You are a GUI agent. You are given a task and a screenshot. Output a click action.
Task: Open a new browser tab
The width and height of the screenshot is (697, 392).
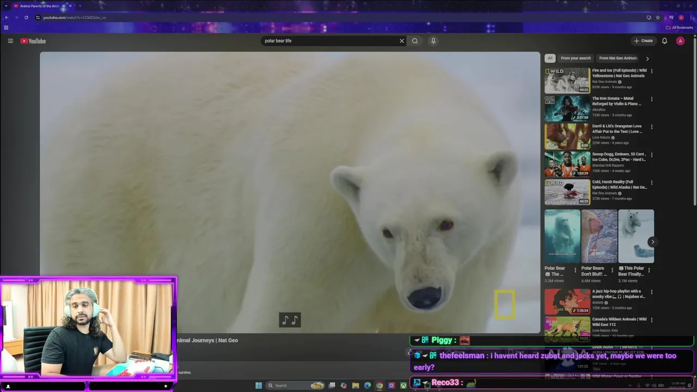[80, 6]
